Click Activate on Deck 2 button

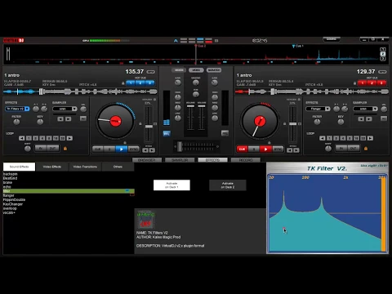pyautogui.click(x=228, y=185)
